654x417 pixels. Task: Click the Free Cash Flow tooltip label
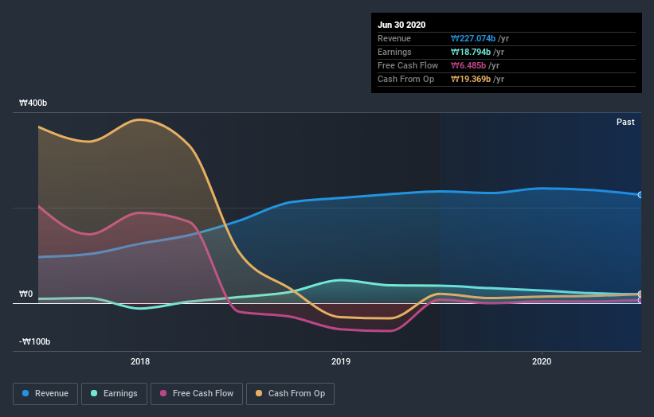click(x=408, y=65)
